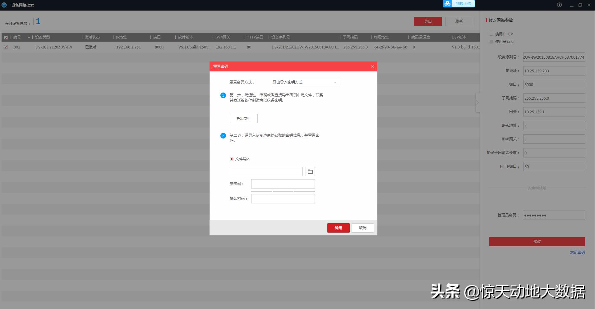Close the 重置密码 dialog with its X icon
The height and width of the screenshot is (309, 595).
[x=372, y=66]
